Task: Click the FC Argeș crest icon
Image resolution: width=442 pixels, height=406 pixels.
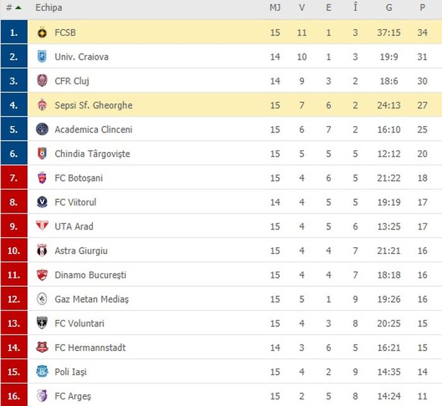Action: pyautogui.click(x=42, y=396)
